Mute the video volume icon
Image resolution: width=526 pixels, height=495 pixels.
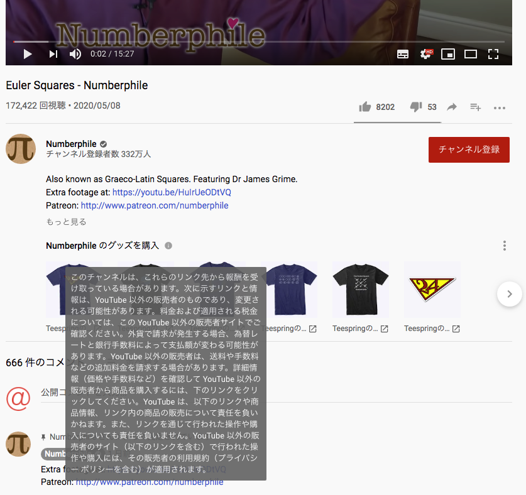(75, 54)
